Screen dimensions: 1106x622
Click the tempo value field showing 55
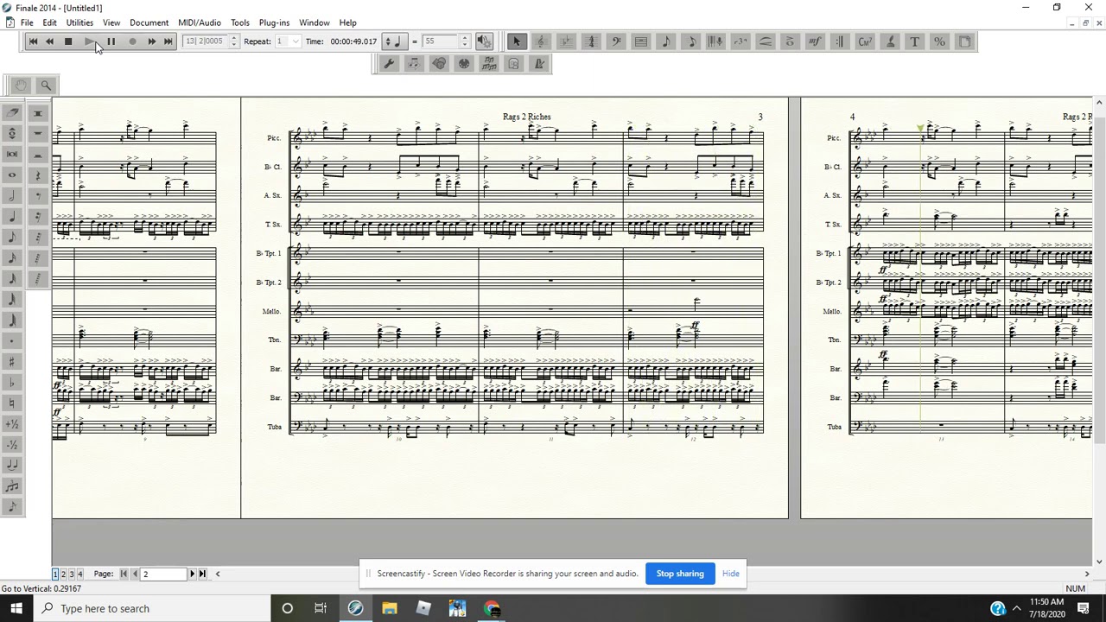441,41
